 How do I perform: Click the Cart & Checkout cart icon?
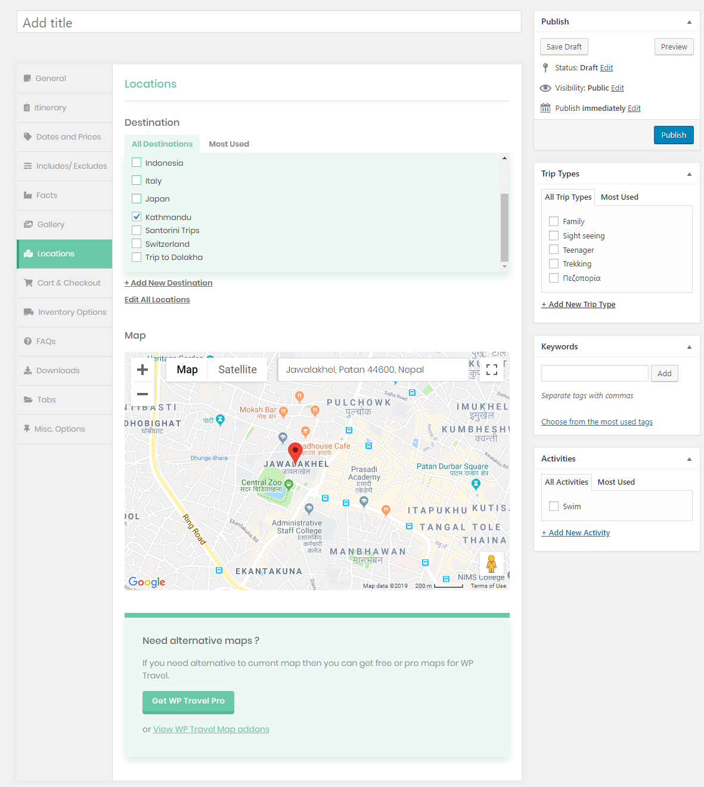point(28,283)
